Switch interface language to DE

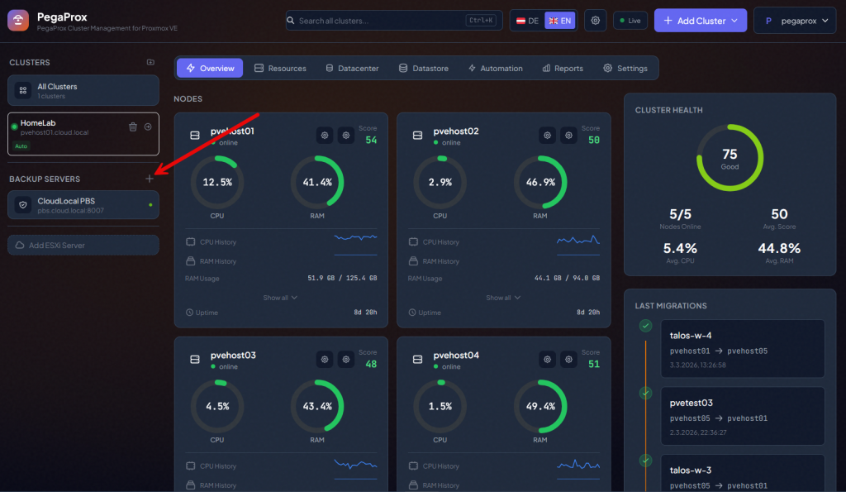(527, 21)
